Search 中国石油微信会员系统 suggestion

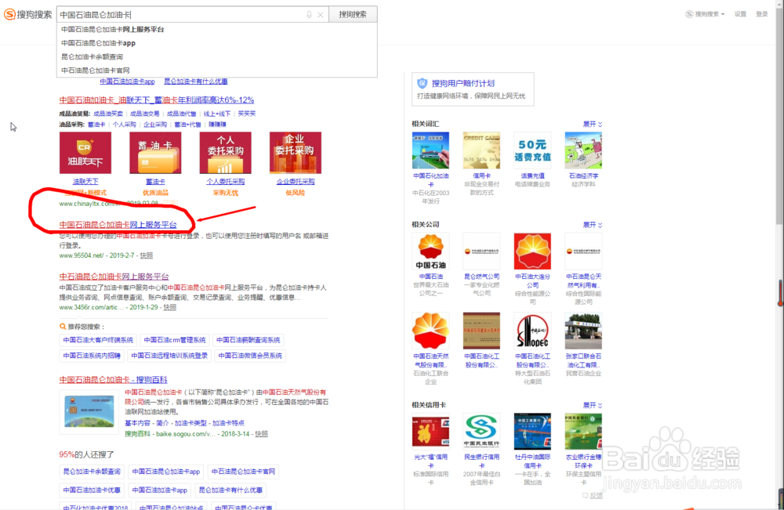click(x=250, y=356)
